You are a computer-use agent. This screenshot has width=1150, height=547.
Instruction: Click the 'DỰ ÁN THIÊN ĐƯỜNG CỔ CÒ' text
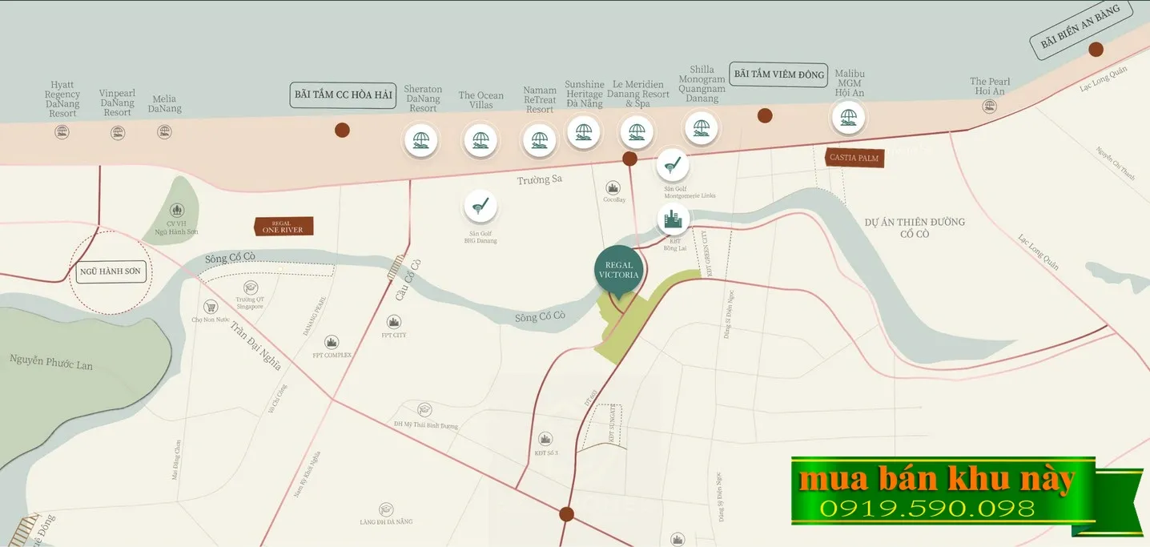915,227
